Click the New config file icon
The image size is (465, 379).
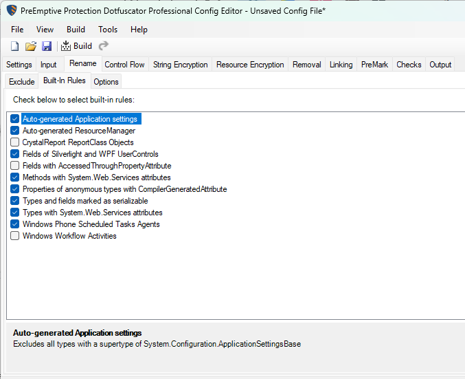pos(15,46)
